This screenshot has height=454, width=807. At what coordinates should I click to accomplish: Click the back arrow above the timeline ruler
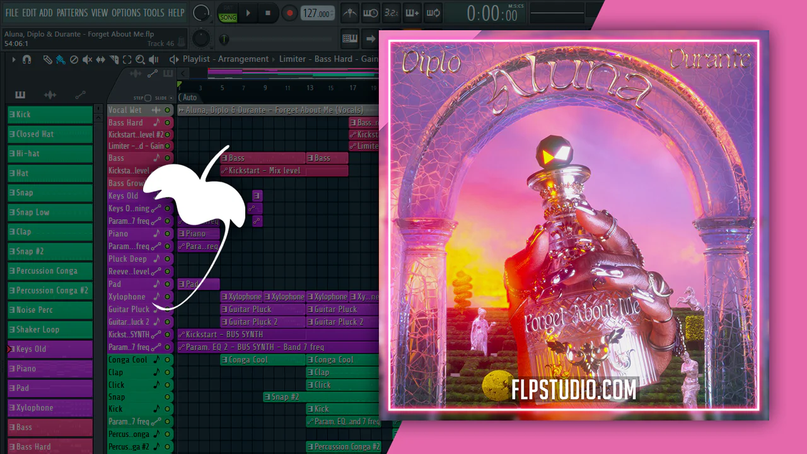(x=184, y=74)
